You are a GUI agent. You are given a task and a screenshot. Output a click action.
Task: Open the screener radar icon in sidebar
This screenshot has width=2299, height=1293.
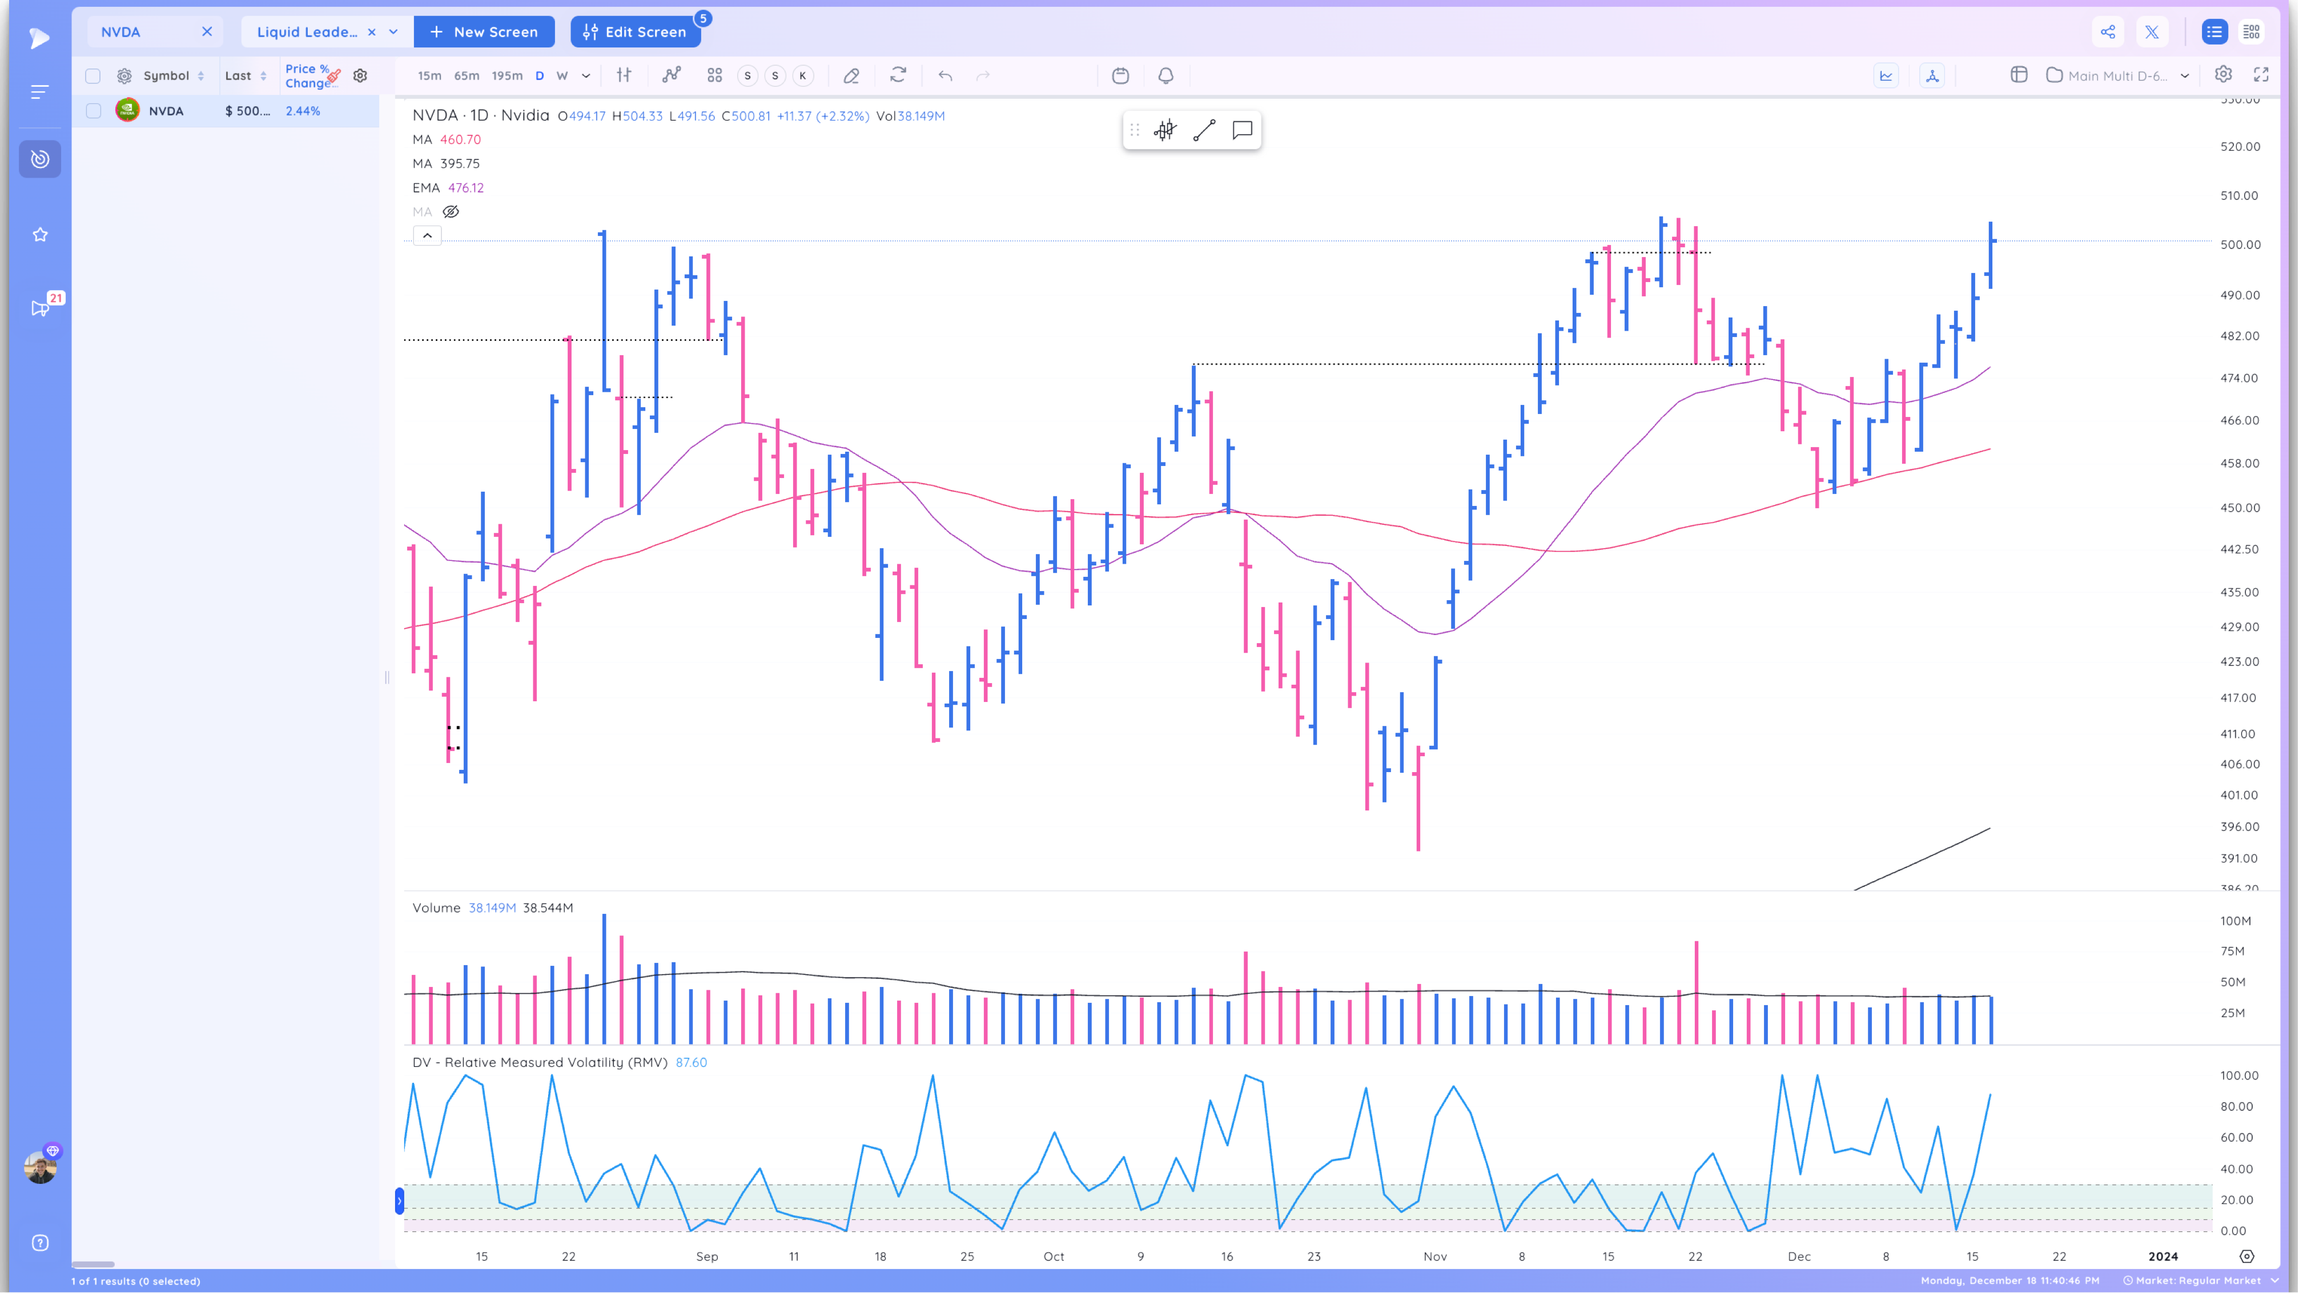[40, 159]
